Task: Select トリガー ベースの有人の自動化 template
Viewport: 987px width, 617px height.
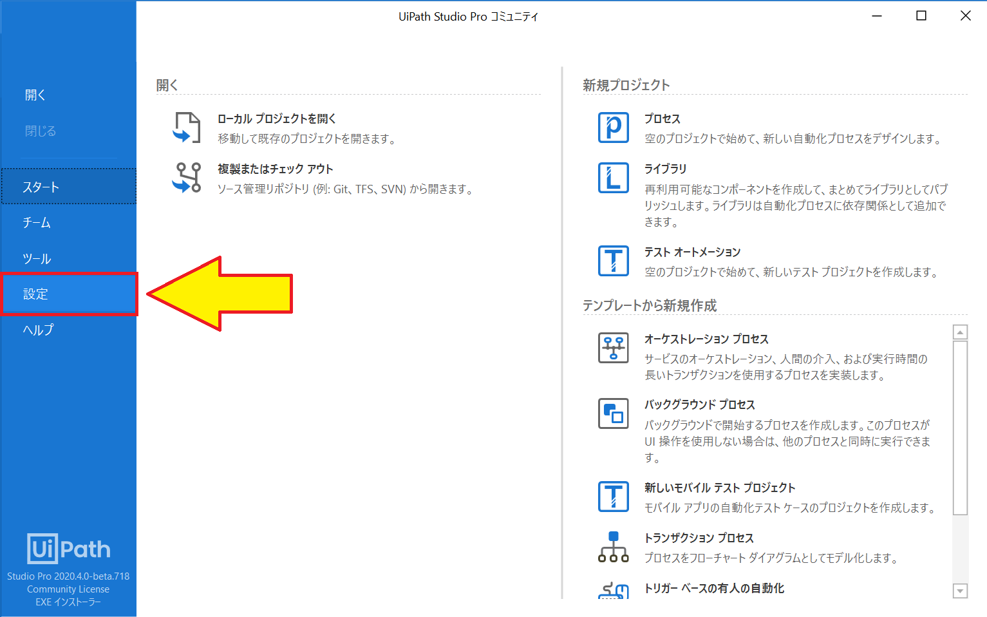Action: [x=715, y=589]
